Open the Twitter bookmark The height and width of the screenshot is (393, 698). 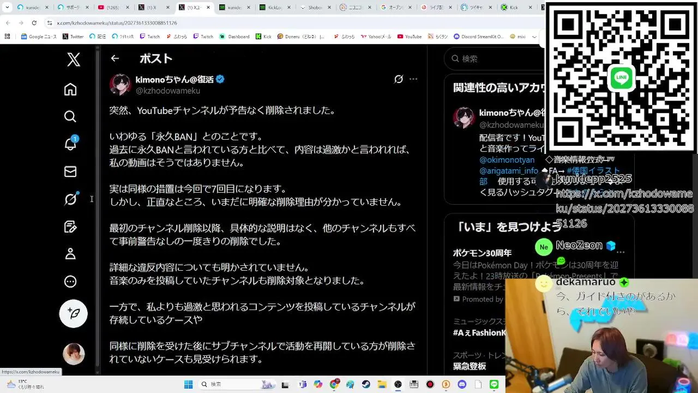[73, 37]
